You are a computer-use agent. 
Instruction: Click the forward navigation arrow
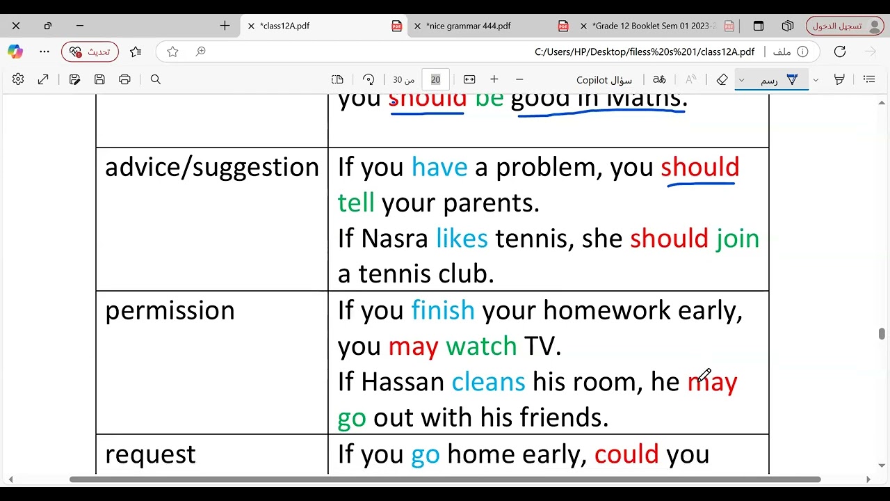871,51
